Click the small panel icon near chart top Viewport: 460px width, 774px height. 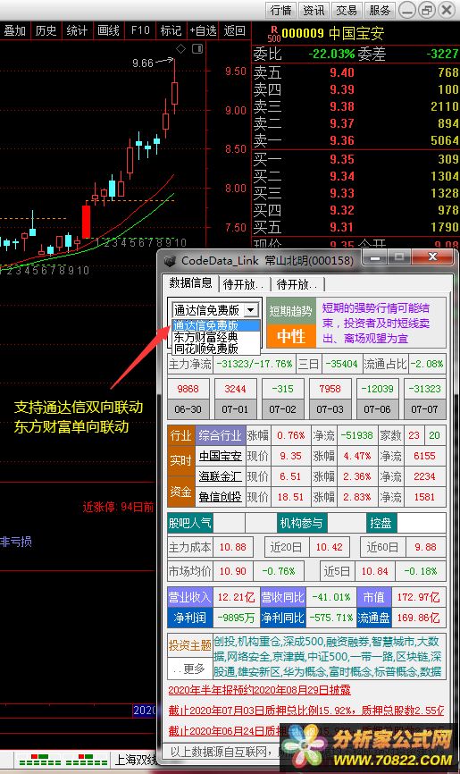(197, 48)
